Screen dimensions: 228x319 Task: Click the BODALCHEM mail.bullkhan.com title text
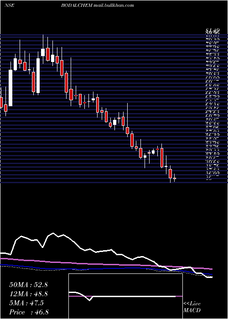[x=98, y=5]
